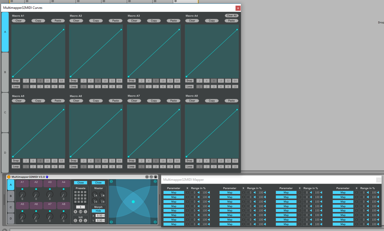
Task: Switch to bank B tab in Curves window
Action: tap(5, 72)
